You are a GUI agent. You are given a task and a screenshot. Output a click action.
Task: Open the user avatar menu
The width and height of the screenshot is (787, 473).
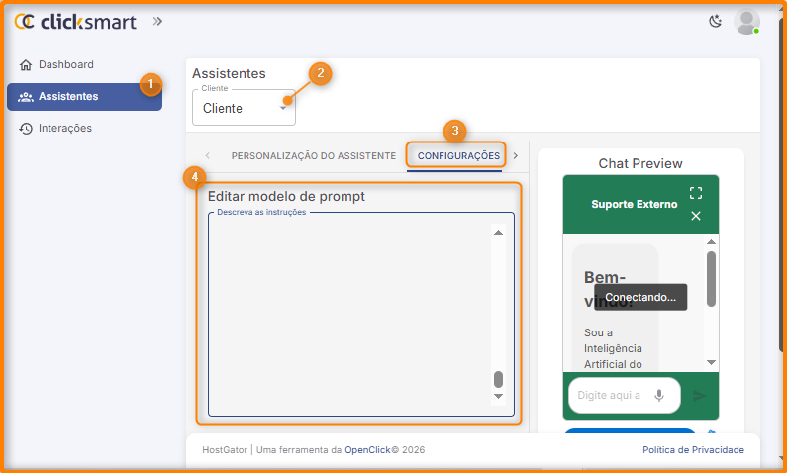coord(747,22)
